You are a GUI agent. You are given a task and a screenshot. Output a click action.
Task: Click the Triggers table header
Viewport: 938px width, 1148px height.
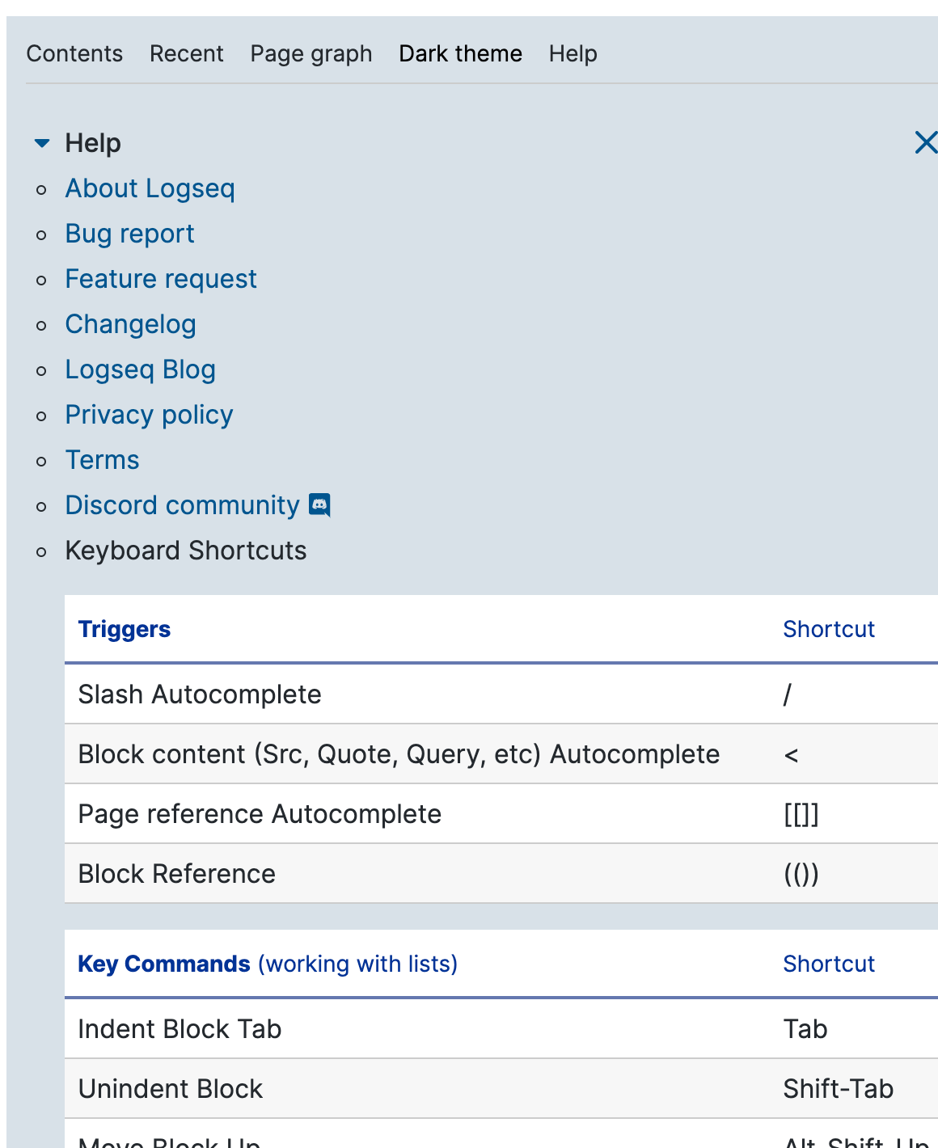pyautogui.click(x=125, y=629)
